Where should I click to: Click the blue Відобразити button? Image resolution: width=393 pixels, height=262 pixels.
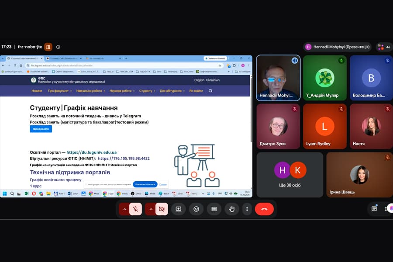click(41, 129)
